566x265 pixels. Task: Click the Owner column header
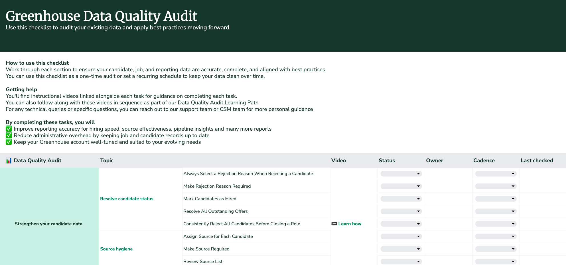[435, 161]
